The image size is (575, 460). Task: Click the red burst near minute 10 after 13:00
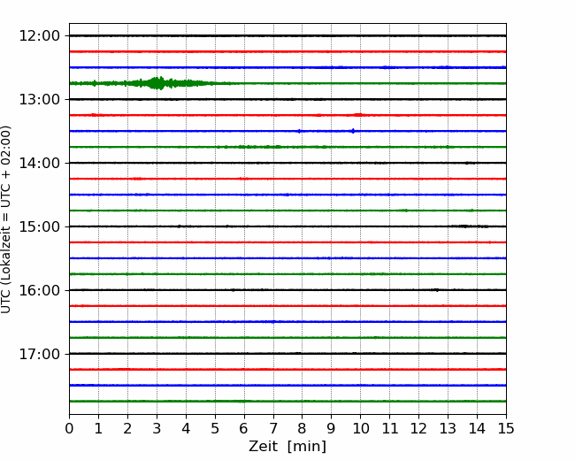358,115
